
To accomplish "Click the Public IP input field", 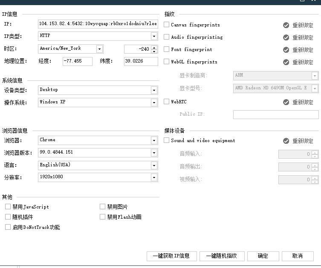I will 276,114.
